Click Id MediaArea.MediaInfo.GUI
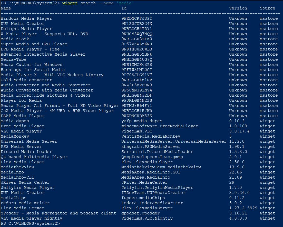 151,172
